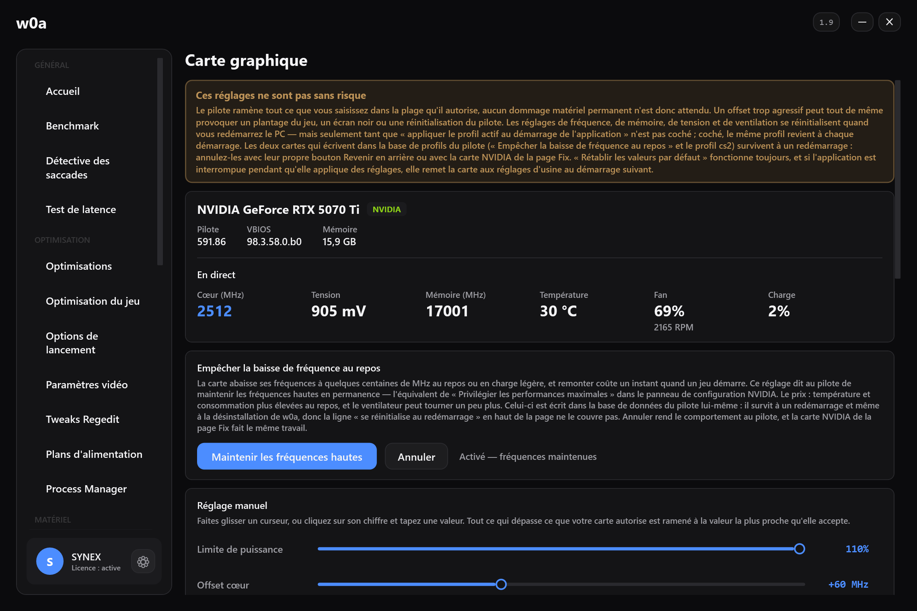The image size is (917, 611).
Task: Click the 2165 RPM fan reading
Action: coord(673,327)
